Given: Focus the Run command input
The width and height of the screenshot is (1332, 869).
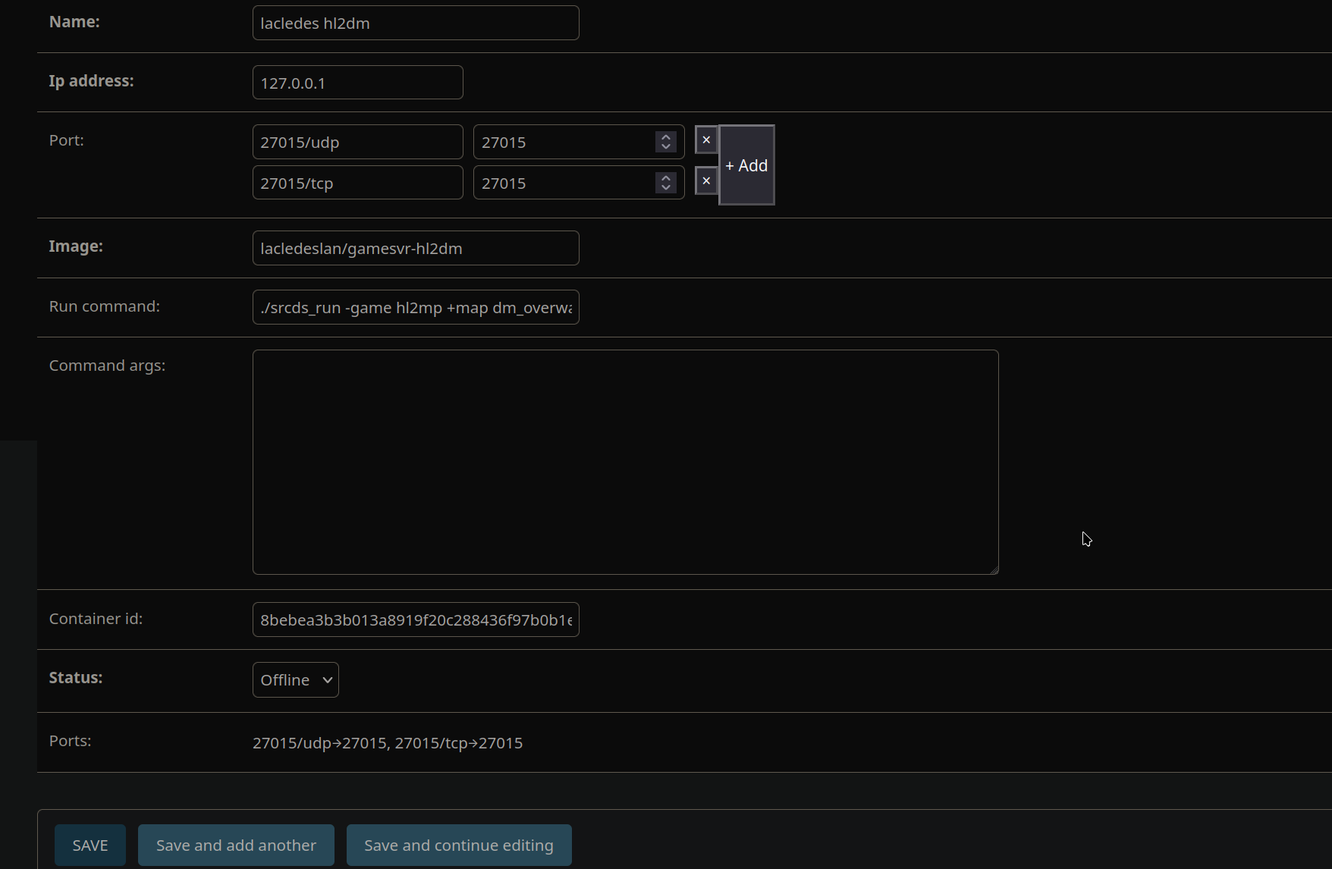Looking at the screenshot, I should (x=416, y=307).
